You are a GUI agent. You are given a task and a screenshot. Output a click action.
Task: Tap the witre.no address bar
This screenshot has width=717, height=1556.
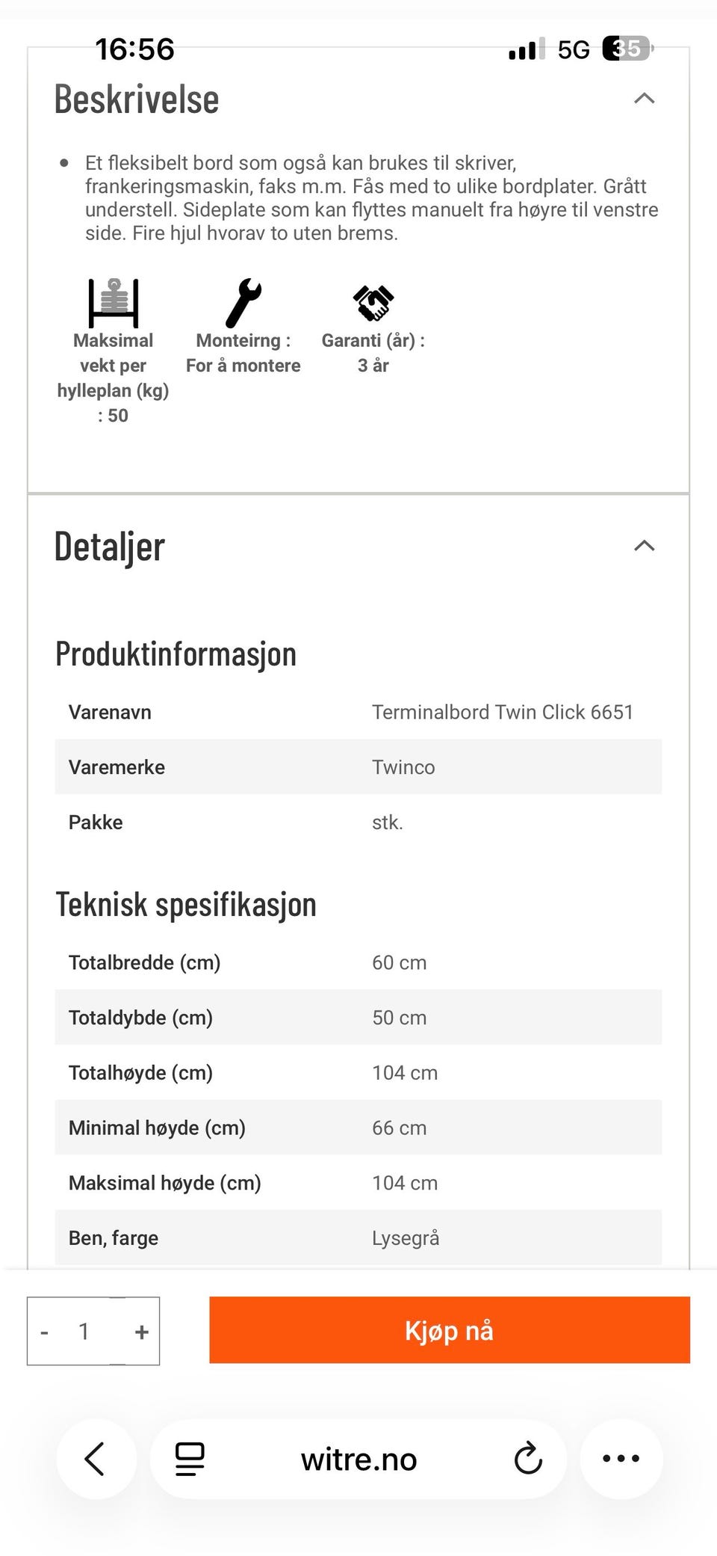[x=358, y=1459]
